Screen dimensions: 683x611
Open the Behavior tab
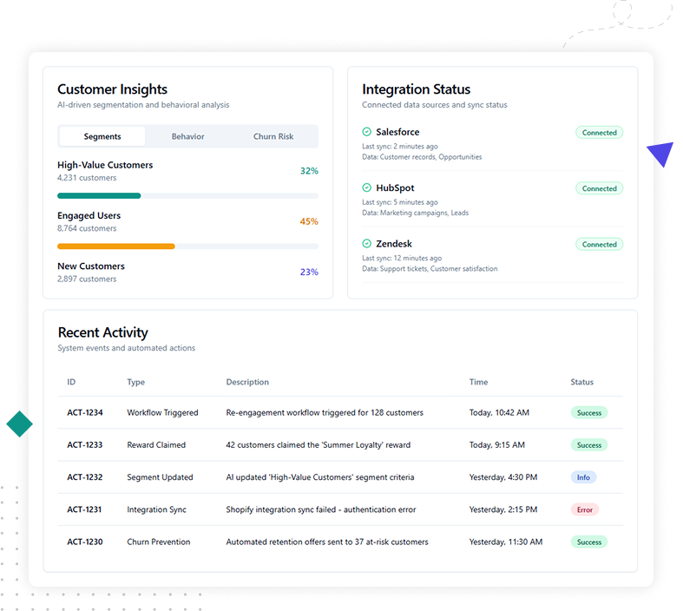coord(187,136)
